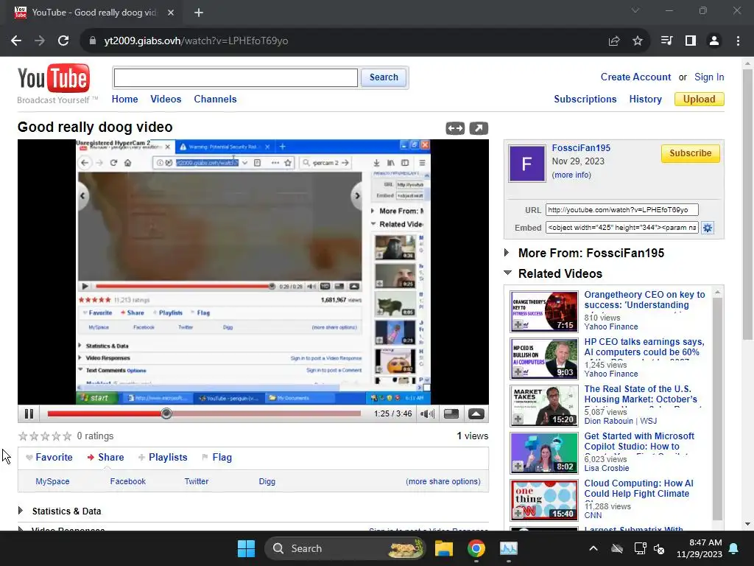Pause the video with the pause button
The width and height of the screenshot is (754, 566).
click(29, 413)
